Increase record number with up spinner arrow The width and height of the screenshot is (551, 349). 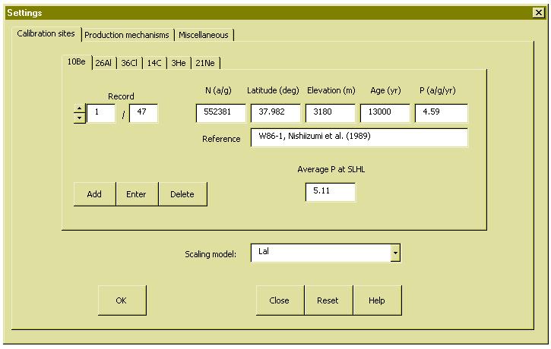tap(79, 109)
